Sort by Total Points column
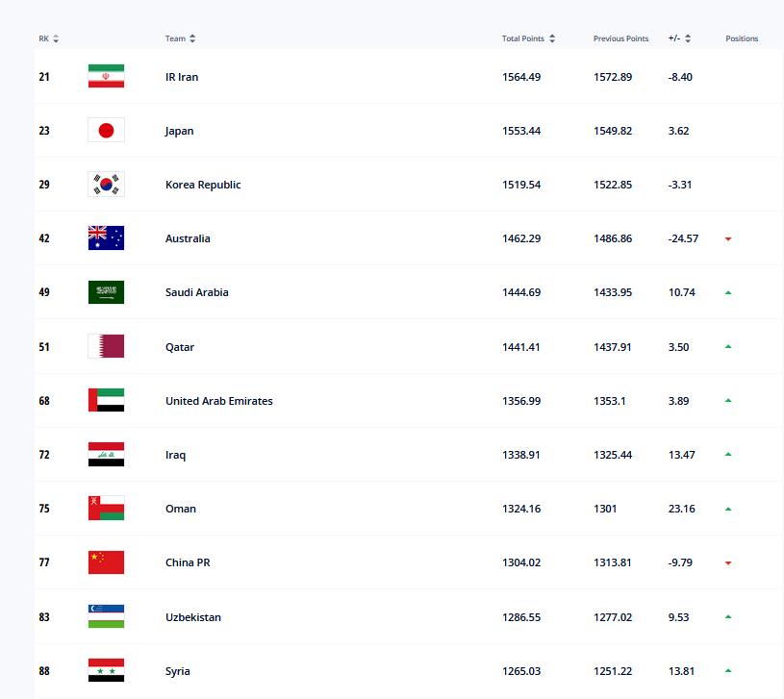Viewport: 784px width, 699px height. pyautogui.click(x=529, y=38)
